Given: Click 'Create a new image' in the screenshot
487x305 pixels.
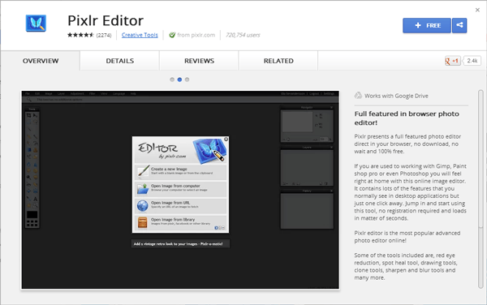Looking at the screenshot, I should [x=180, y=172].
